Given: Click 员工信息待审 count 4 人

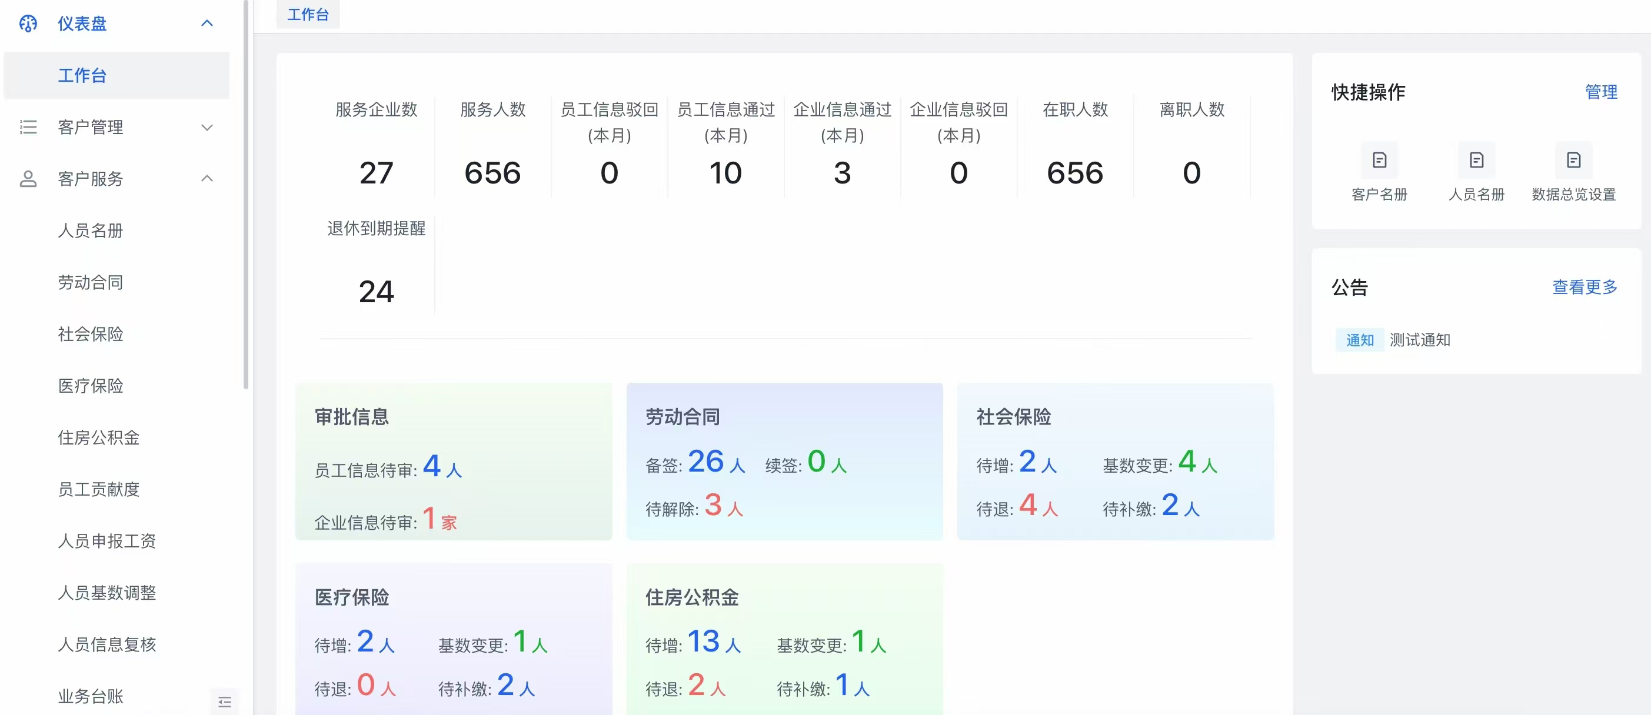Looking at the screenshot, I should click(x=442, y=466).
